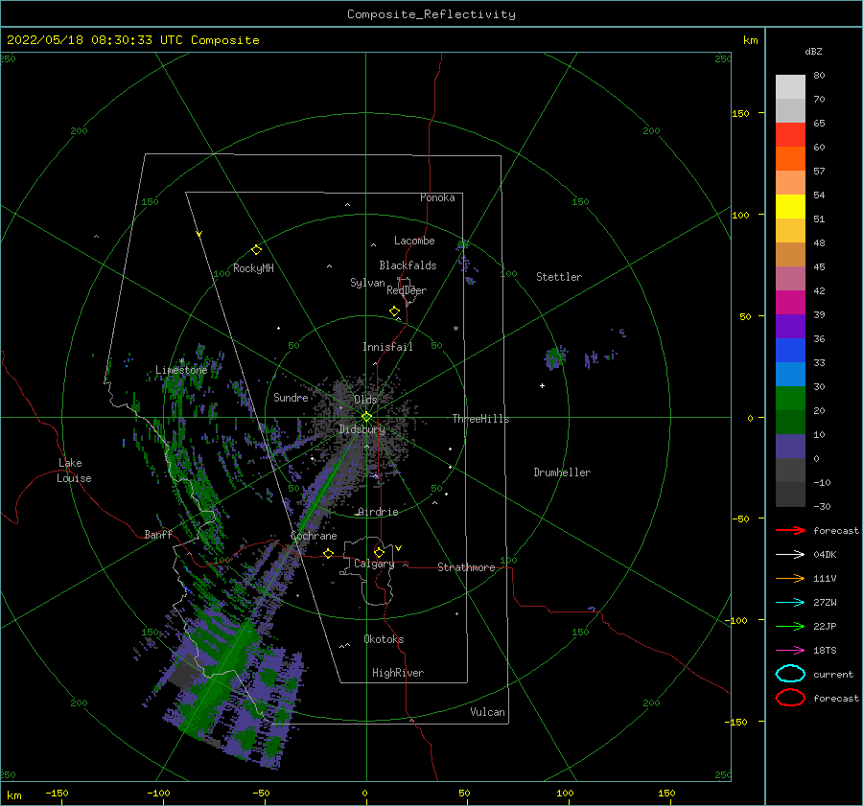Select the red forecast ellipse icon
Screen dimensions: 863x806
coord(790,698)
